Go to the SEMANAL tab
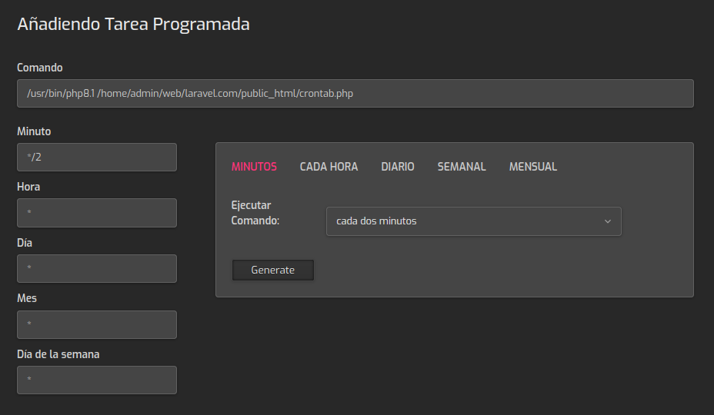Image resolution: width=714 pixels, height=415 pixels. 462,167
